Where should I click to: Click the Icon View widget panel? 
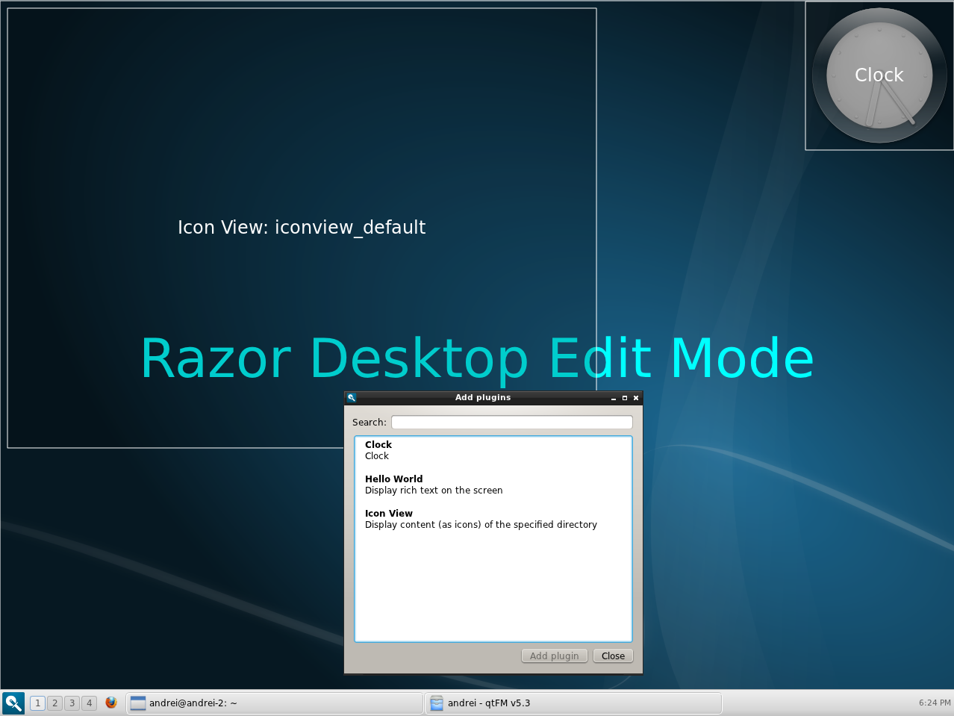point(302,227)
